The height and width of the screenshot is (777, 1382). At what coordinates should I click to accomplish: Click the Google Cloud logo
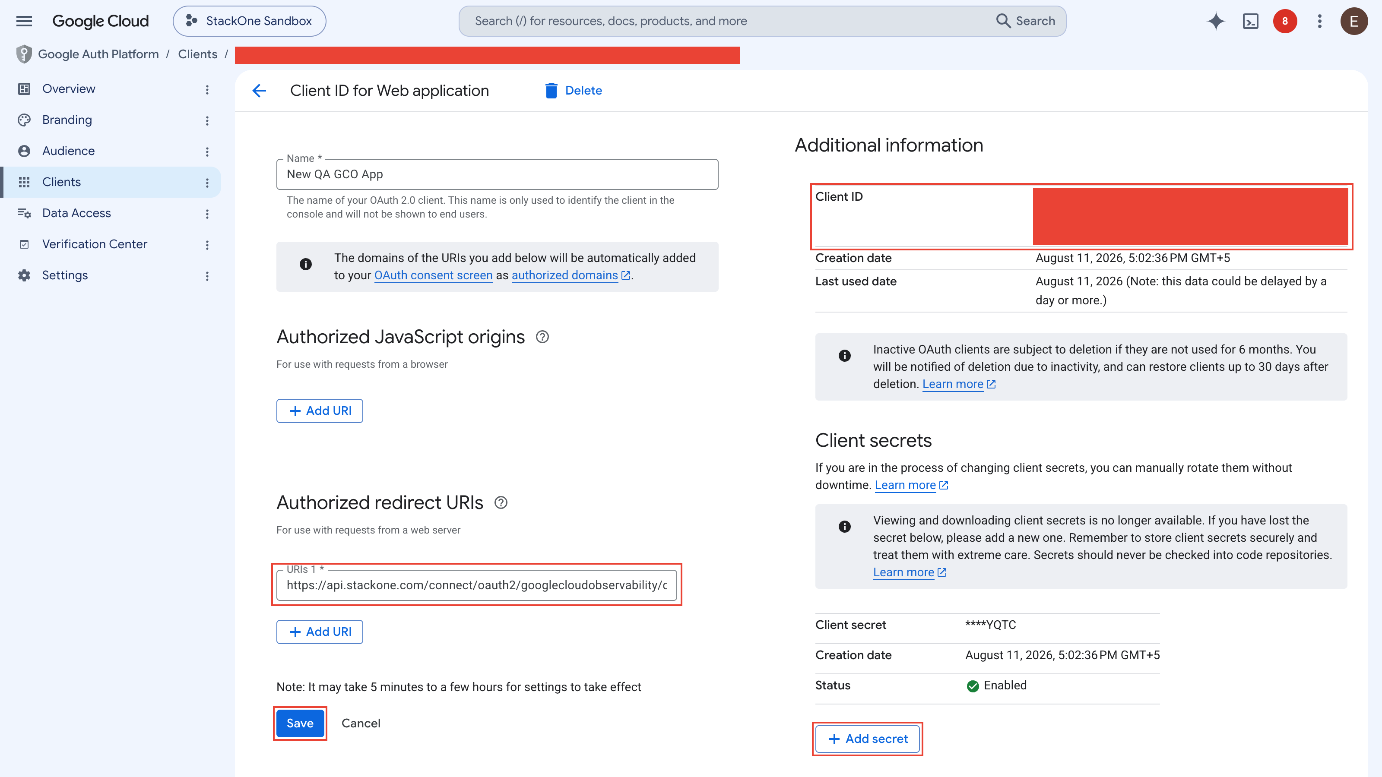pyautogui.click(x=100, y=21)
